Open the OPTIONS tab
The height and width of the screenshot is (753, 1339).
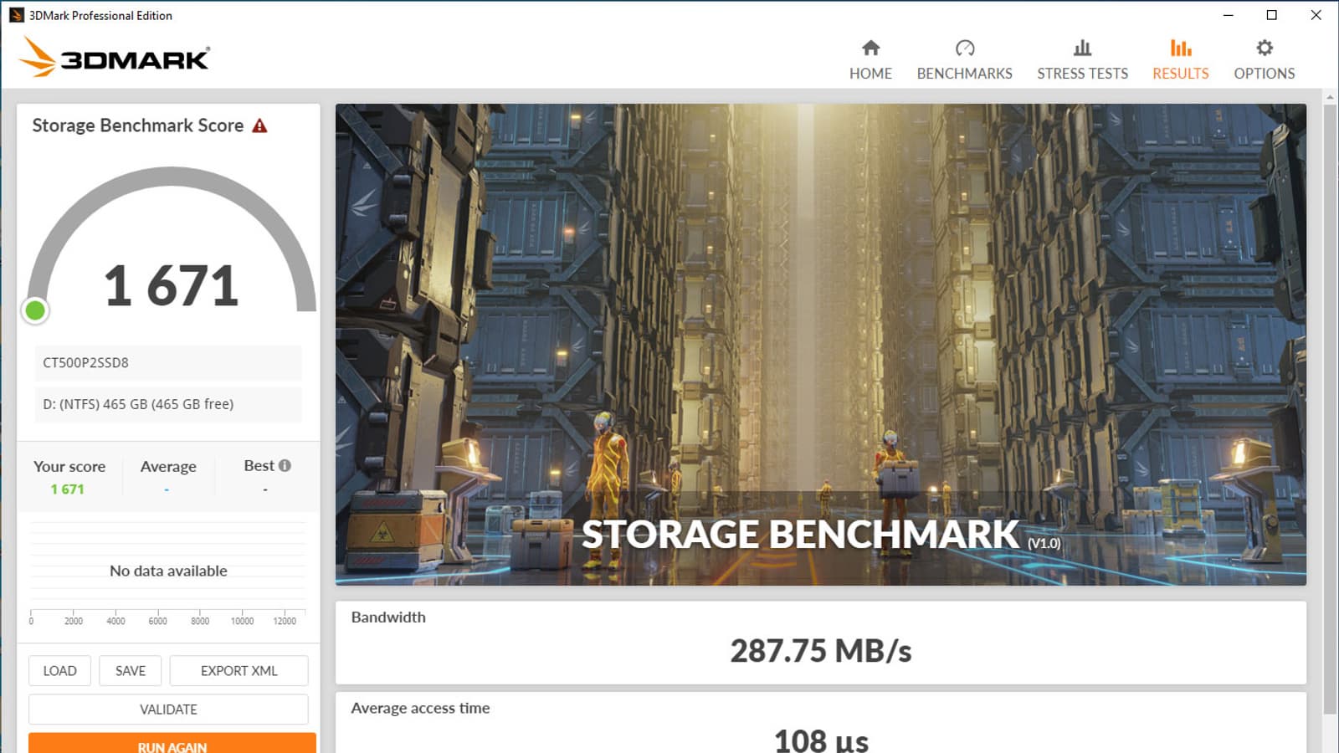click(1265, 74)
